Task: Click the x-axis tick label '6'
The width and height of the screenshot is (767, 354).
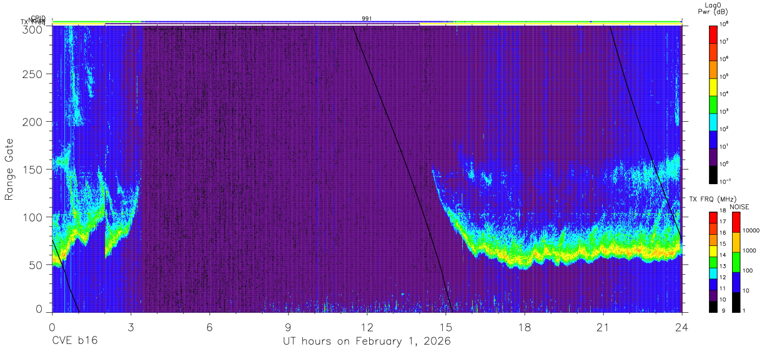Action: pos(210,327)
